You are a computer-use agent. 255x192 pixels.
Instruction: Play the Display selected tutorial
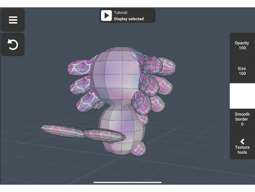[106, 16]
